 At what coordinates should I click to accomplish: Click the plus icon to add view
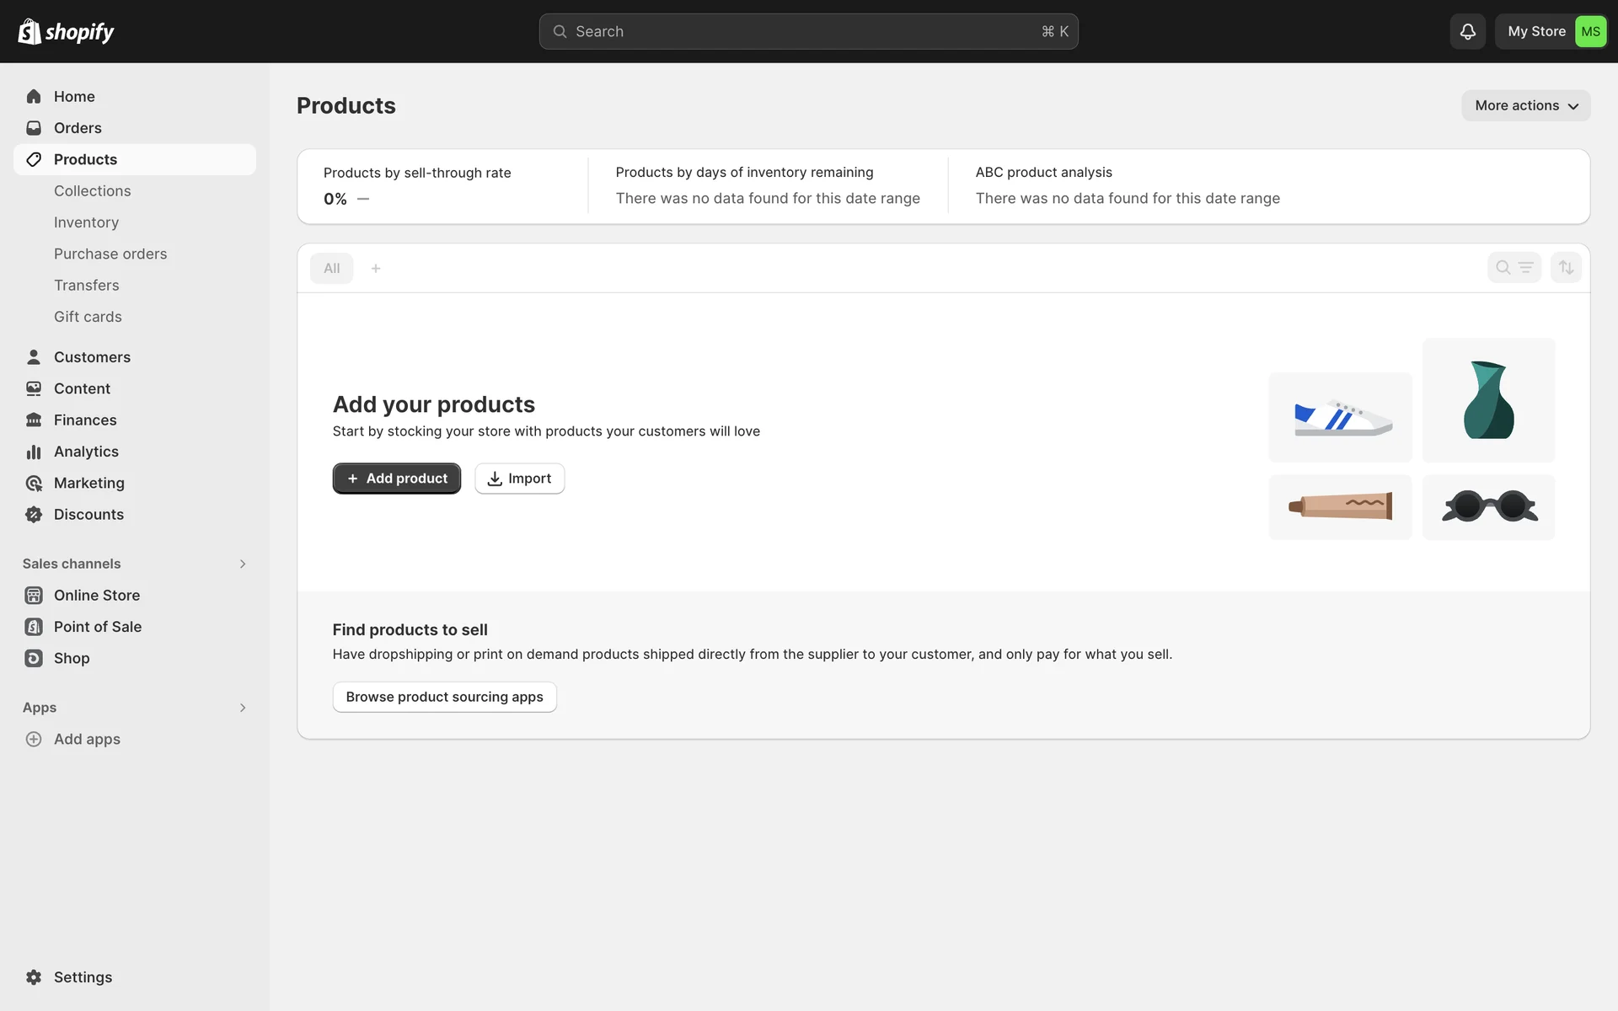[376, 269]
